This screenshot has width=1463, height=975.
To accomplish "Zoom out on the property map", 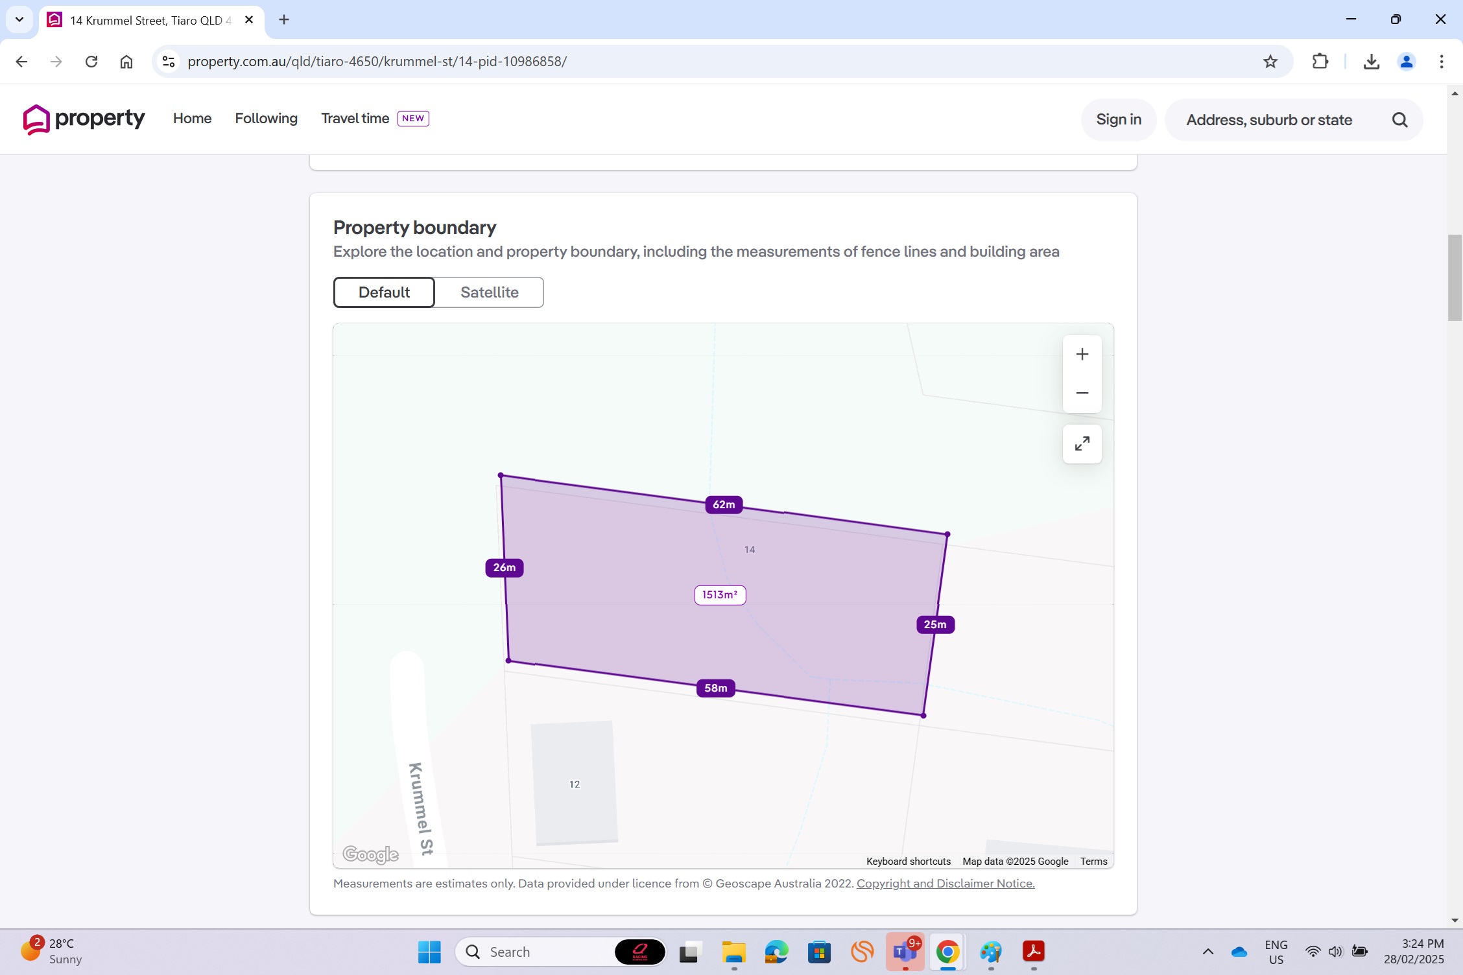I will pos(1082,394).
